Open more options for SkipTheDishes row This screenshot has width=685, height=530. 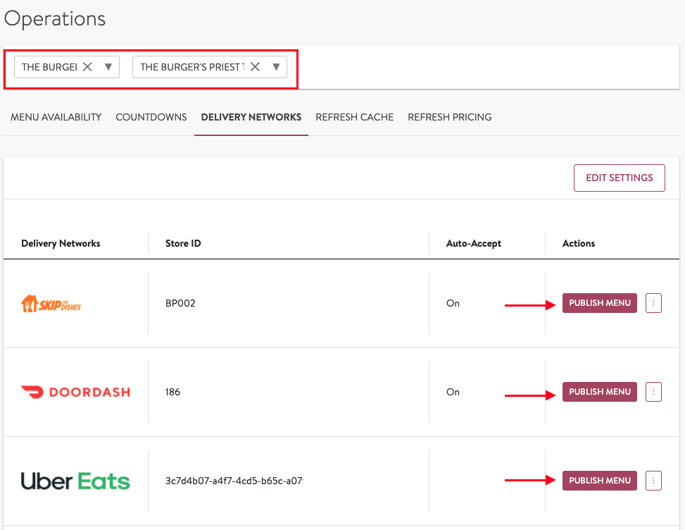click(653, 303)
